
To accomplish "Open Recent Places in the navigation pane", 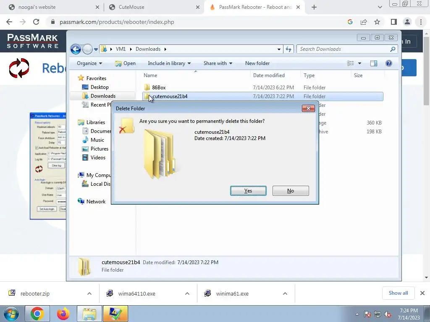I will 97,104.
